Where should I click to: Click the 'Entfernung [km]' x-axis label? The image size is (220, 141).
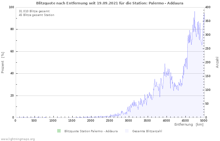pyautogui.click(x=189, y=125)
